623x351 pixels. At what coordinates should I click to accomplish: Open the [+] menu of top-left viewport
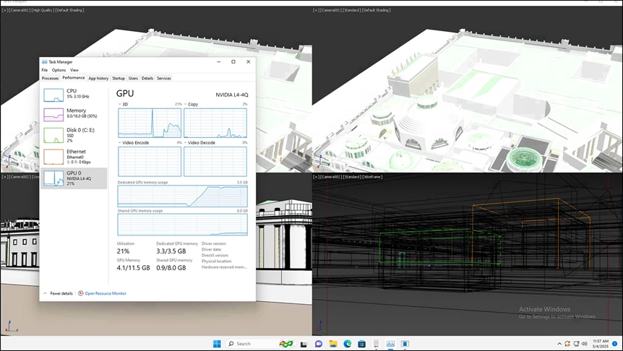(5, 10)
